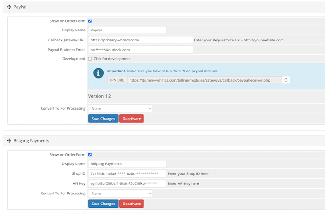
Task: Click the API Key input field
Action: point(128,183)
